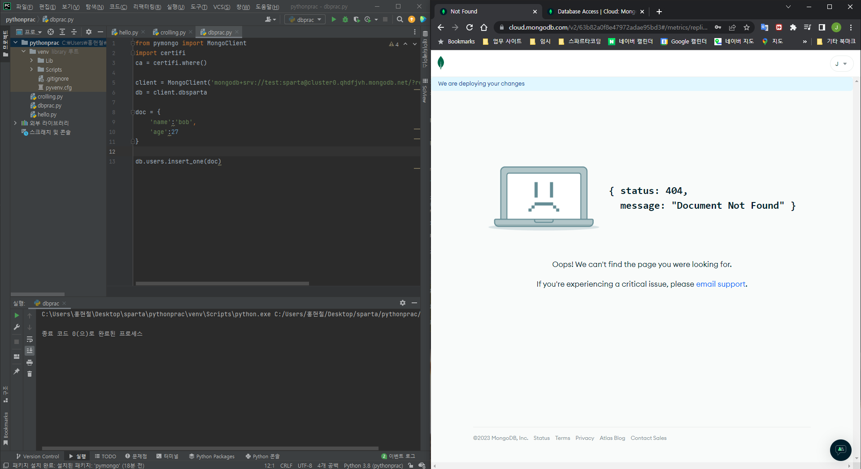Screen dimensions: 861x469
Task: Open the Version Control tool window
Action: click(x=38, y=456)
